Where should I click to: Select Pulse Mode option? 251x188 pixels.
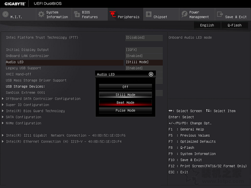click(125, 110)
